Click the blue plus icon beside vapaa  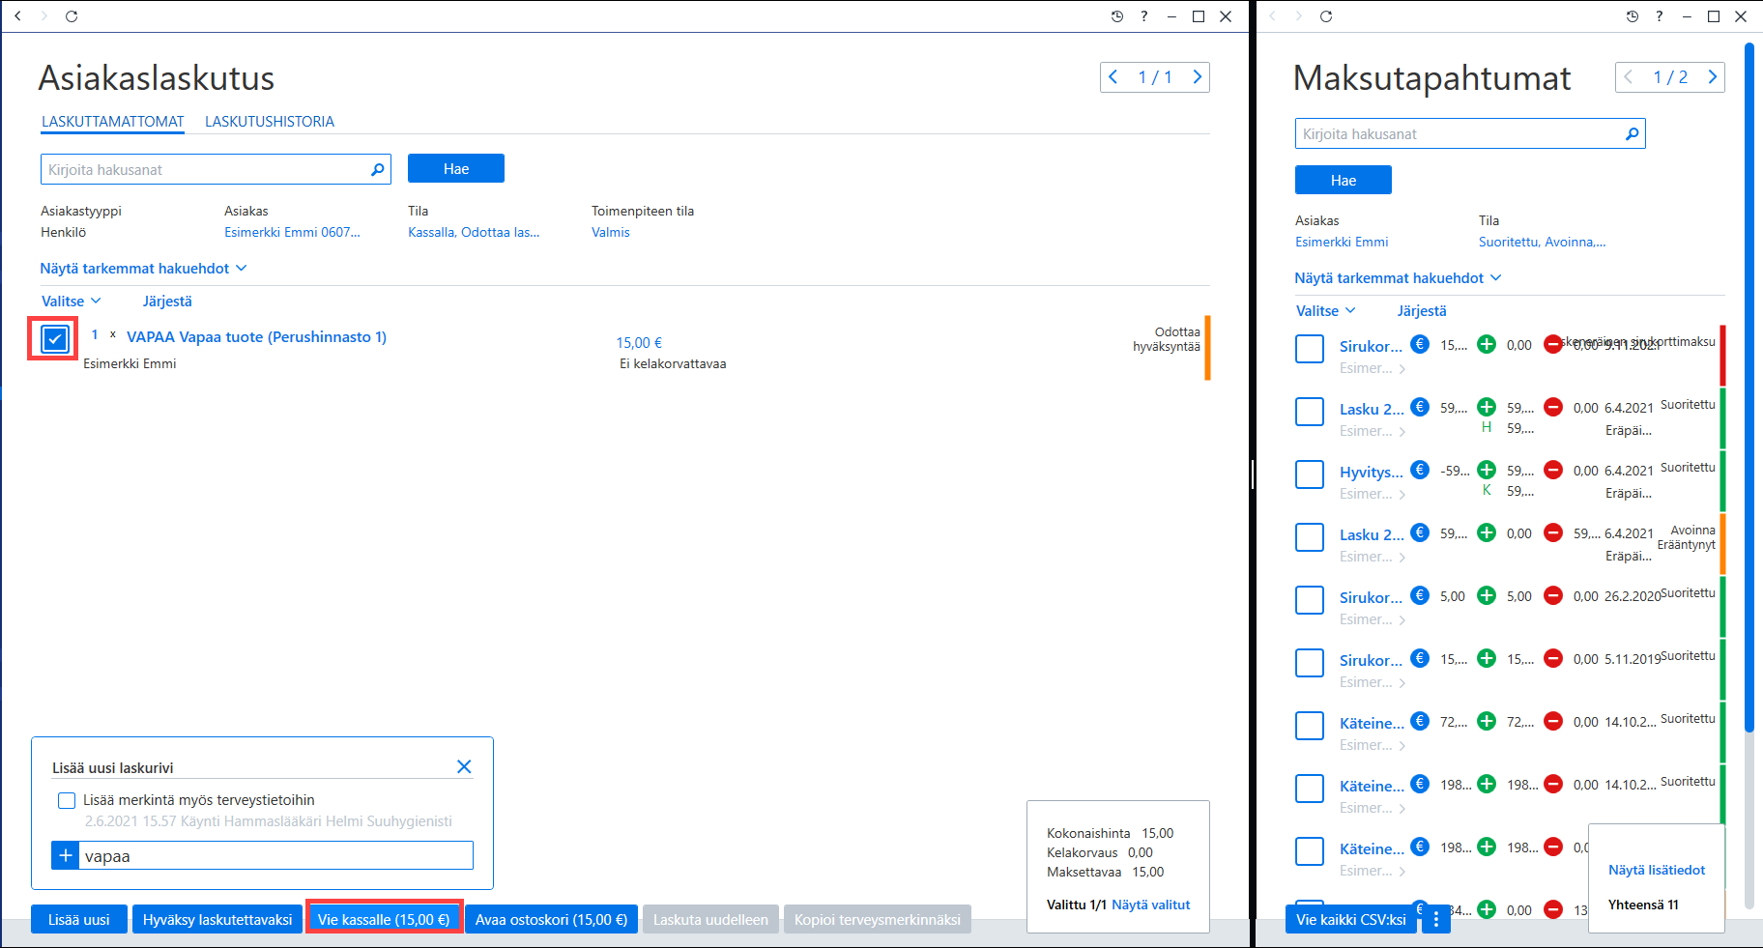click(66, 855)
